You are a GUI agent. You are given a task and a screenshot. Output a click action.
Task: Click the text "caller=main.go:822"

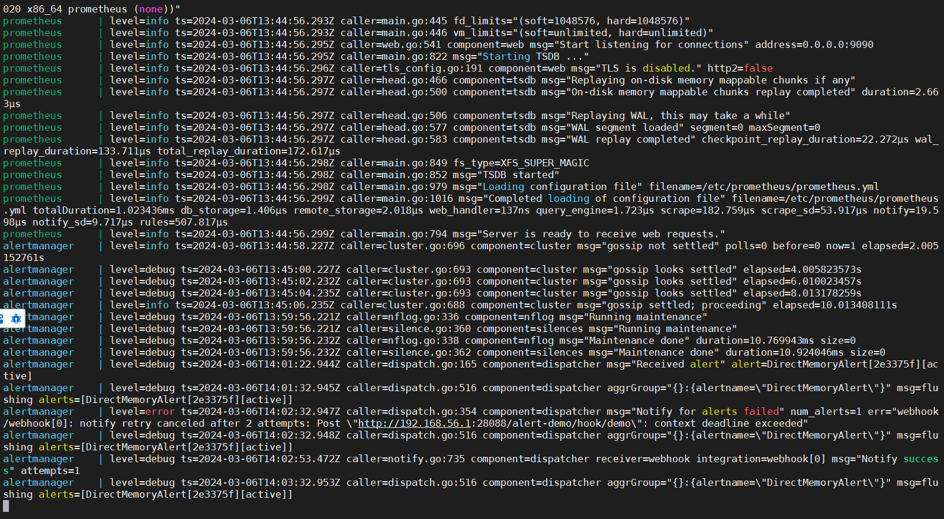(x=394, y=56)
